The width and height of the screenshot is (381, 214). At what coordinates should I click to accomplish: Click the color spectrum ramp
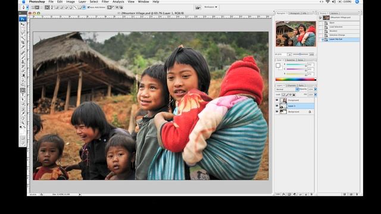296,79
